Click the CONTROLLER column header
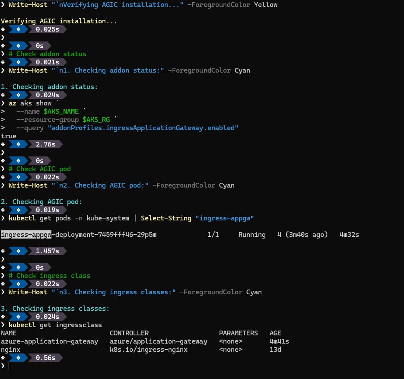This screenshot has height=379, width=404. [x=129, y=333]
